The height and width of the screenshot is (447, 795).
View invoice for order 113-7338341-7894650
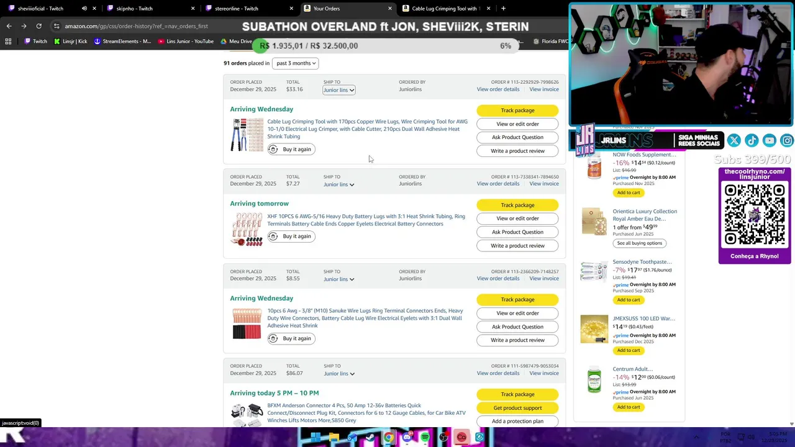pos(544,184)
